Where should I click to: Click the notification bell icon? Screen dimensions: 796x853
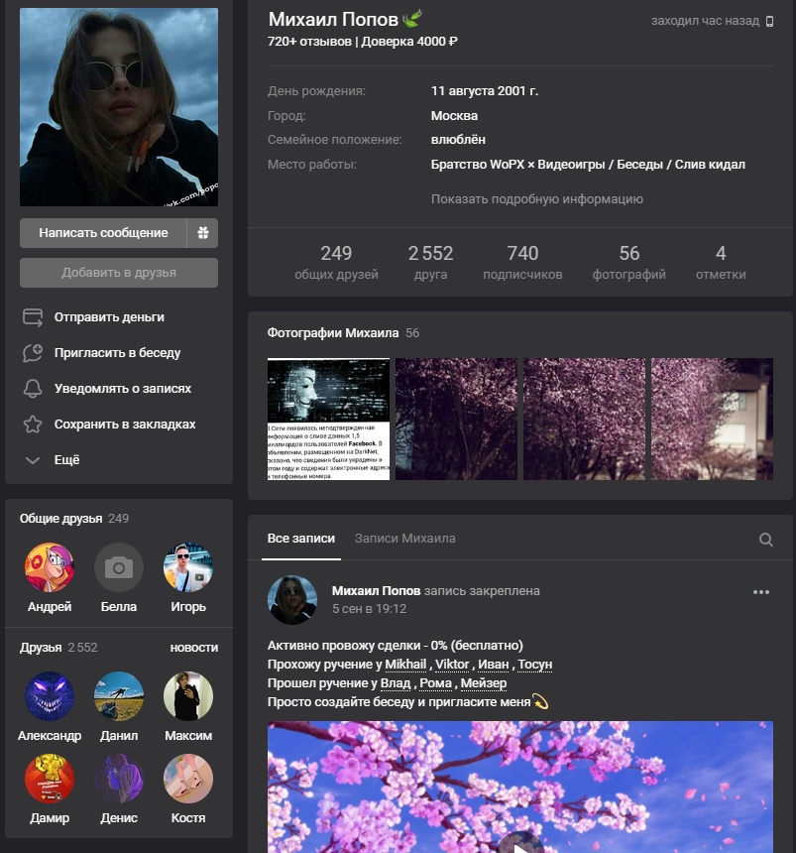click(33, 389)
